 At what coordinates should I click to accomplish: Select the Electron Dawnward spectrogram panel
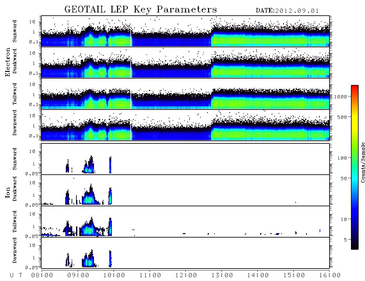tap(185, 125)
